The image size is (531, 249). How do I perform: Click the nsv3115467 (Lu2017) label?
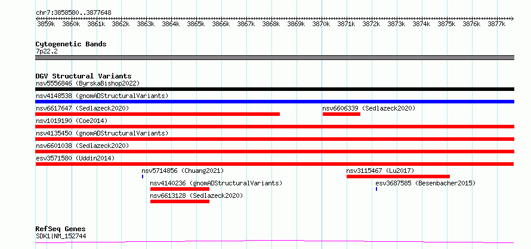click(380, 171)
